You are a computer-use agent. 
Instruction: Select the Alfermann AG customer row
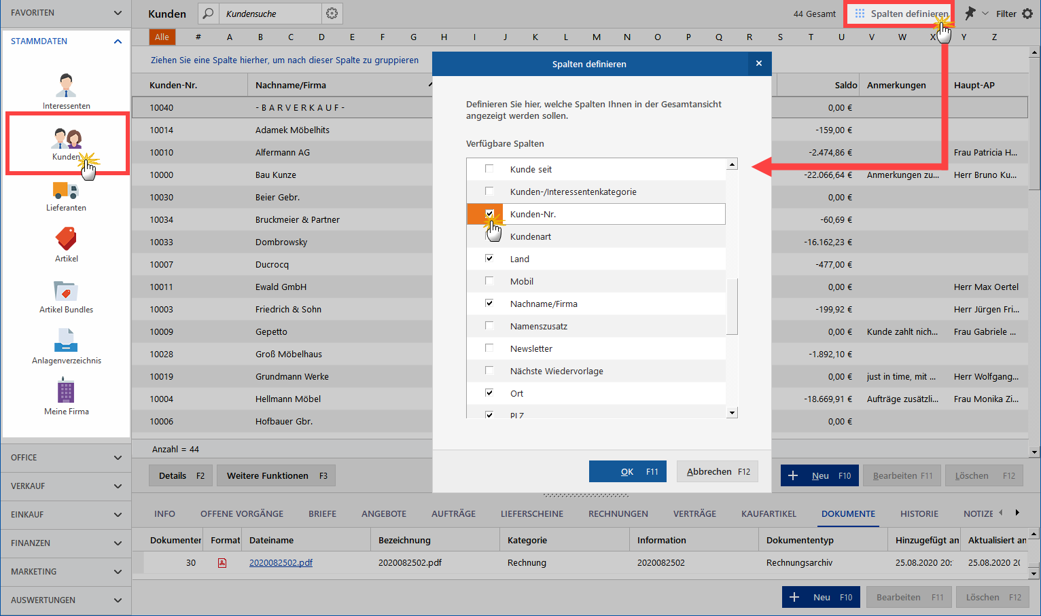pyautogui.click(x=282, y=152)
